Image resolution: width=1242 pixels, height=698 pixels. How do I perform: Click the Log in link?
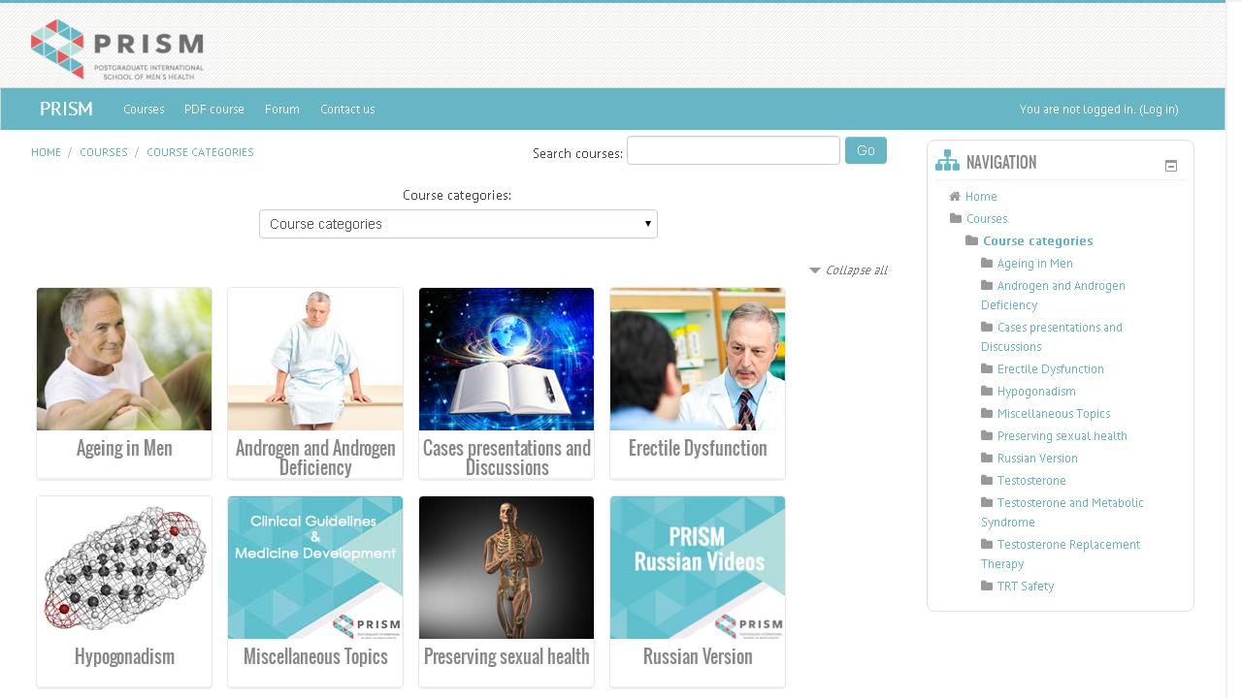coord(1159,110)
